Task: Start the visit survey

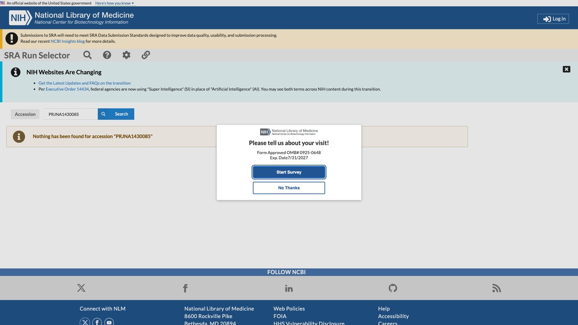Action: [x=289, y=172]
